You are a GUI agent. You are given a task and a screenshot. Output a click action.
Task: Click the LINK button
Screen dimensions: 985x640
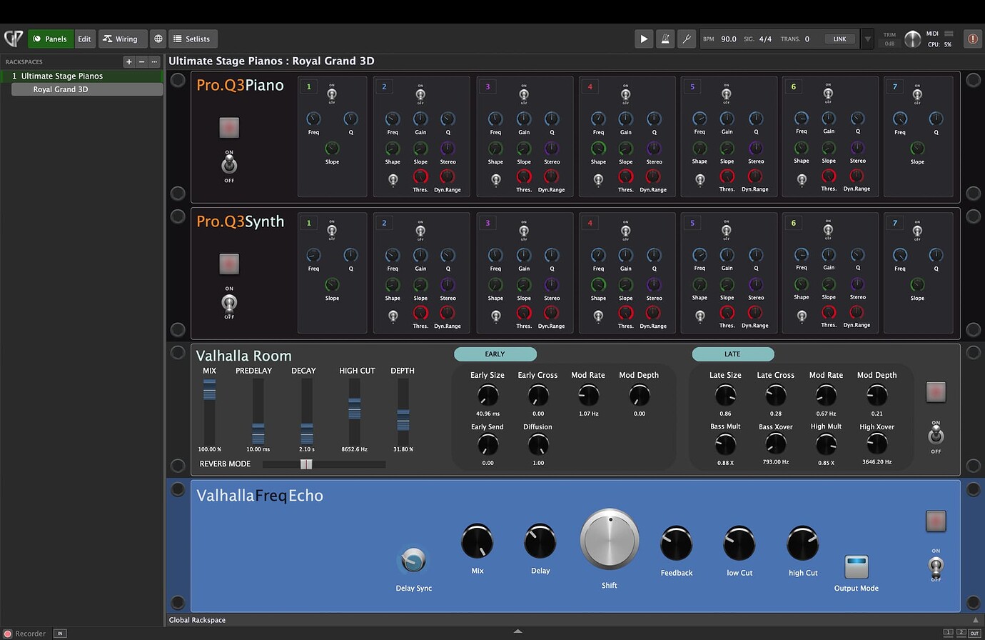coord(840,39)
